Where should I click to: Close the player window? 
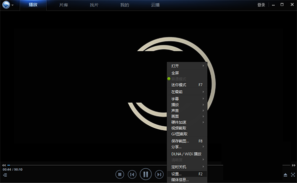[292, 4]
